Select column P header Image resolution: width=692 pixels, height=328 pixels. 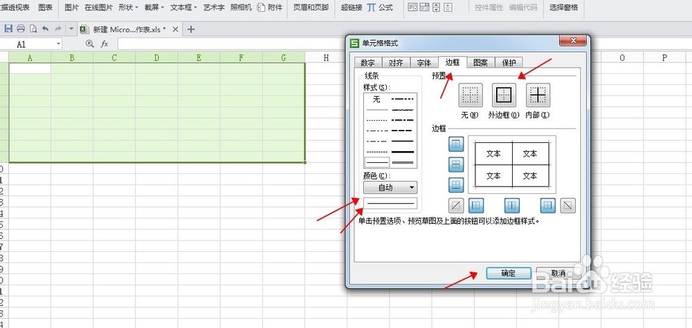click(664, 58)
